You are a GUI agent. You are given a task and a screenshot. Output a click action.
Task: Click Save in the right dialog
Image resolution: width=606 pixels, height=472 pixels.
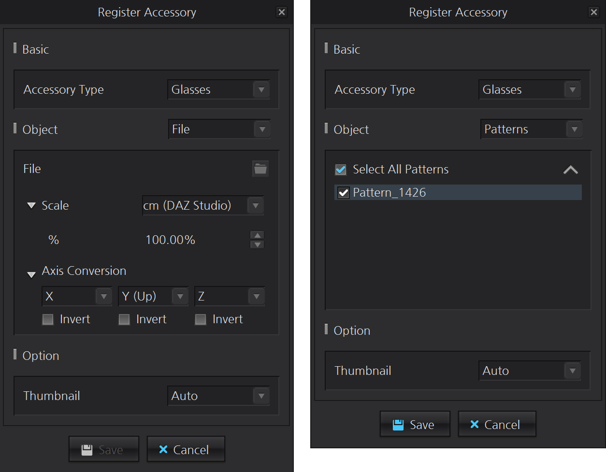tap(415, 424)
